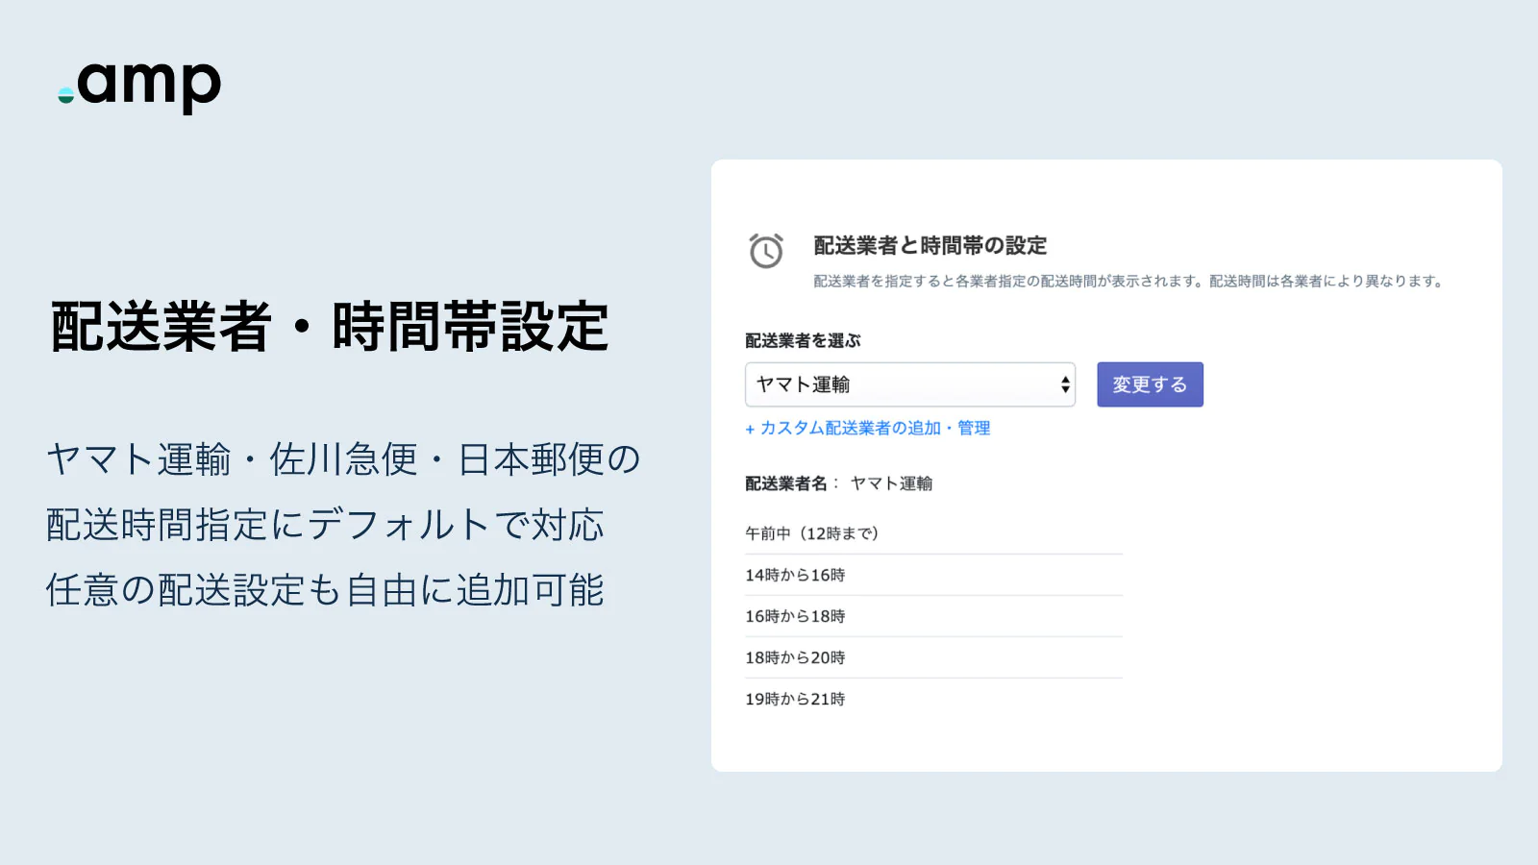
Task: Click the line 配送時間指定にデフォルトで対応
Action: click(325, 525)
